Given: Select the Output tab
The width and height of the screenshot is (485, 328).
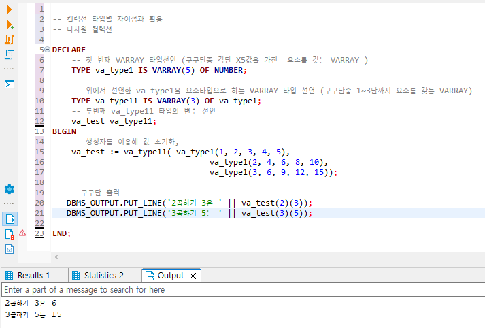Looking at the screenshot, I should [171, 275].
